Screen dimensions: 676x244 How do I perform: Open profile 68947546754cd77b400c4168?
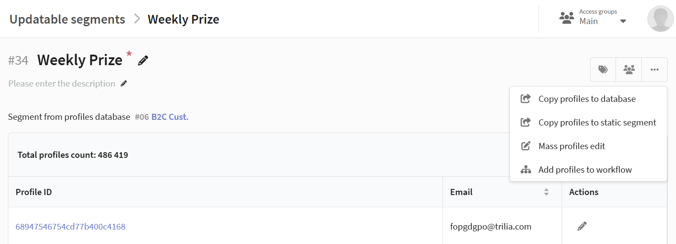coord(71,227)
